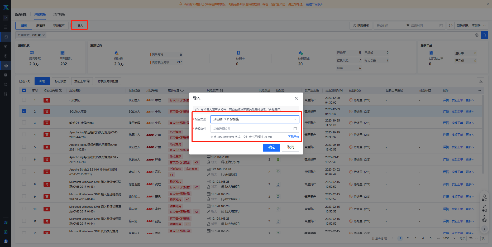Click the 下载示例 download sample link
Viewport: 492px width, 247px height.
tap(293, 137)
